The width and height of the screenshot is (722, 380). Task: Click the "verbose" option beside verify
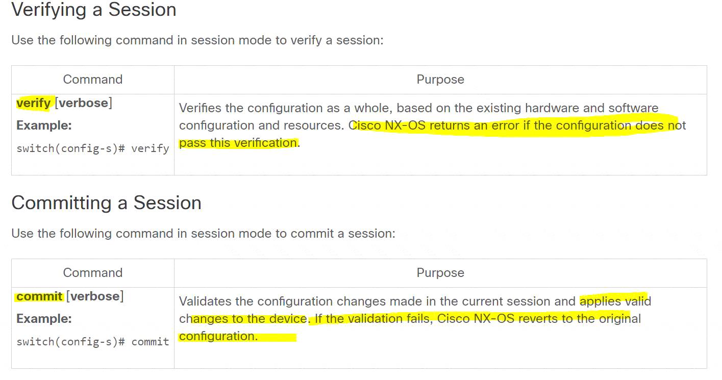83,103
